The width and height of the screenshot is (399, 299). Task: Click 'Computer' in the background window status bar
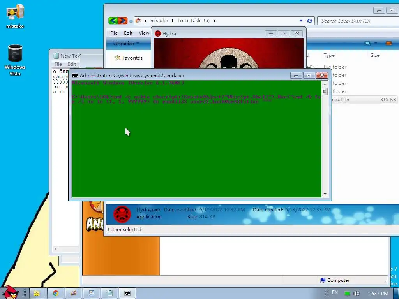(x=339, y=280)
